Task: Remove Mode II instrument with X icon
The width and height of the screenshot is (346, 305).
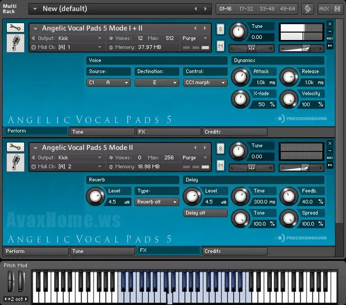Action: [330, 143]
